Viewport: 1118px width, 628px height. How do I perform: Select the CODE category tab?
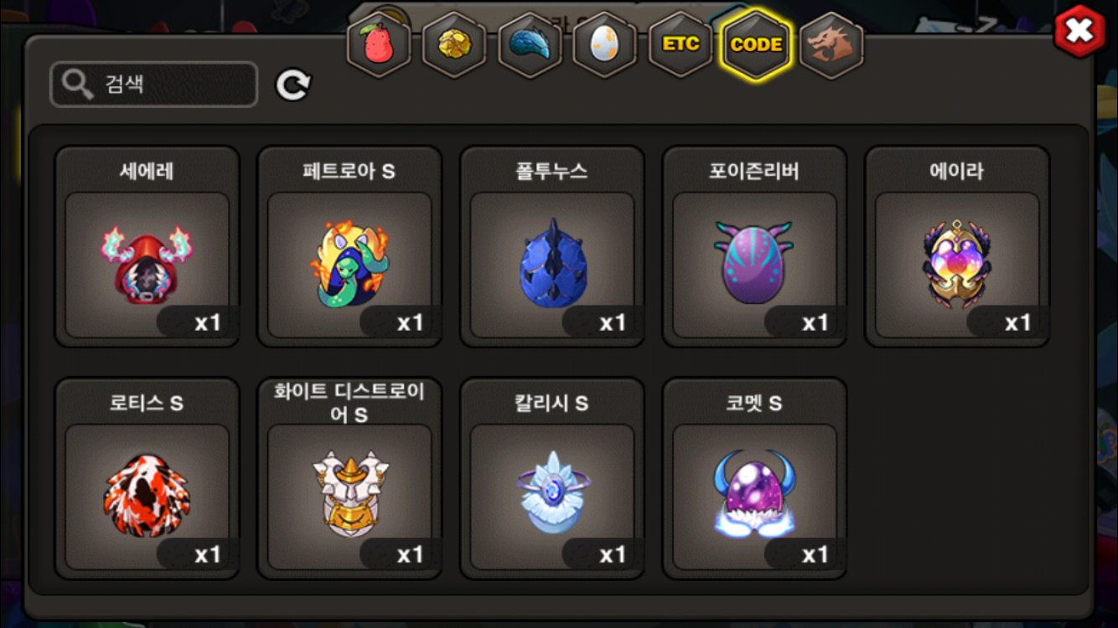tap(756, 44)
